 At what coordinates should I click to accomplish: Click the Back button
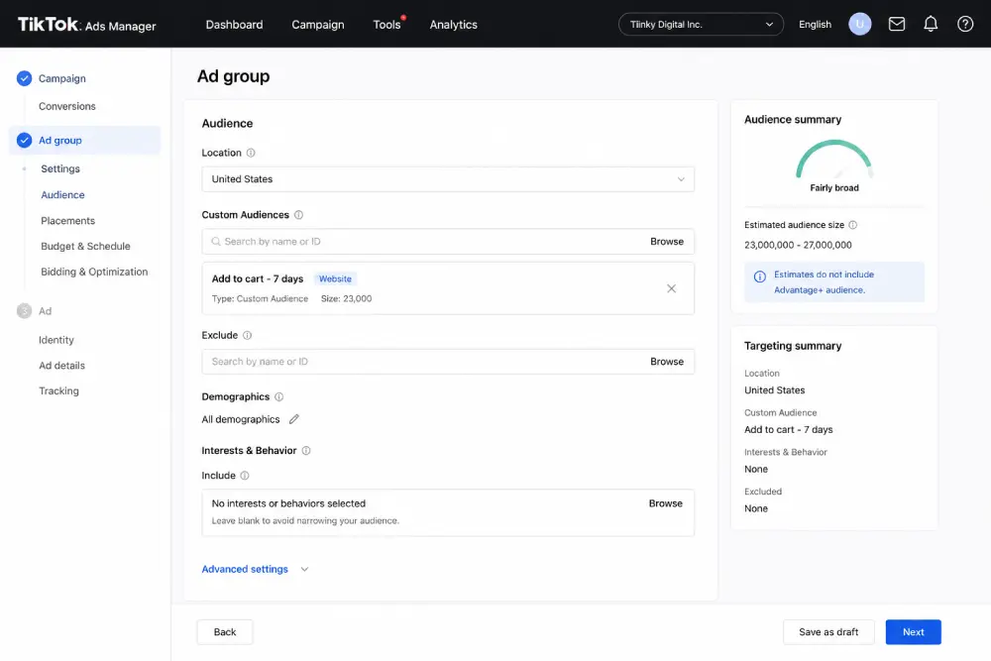click(x=224, y=632)
